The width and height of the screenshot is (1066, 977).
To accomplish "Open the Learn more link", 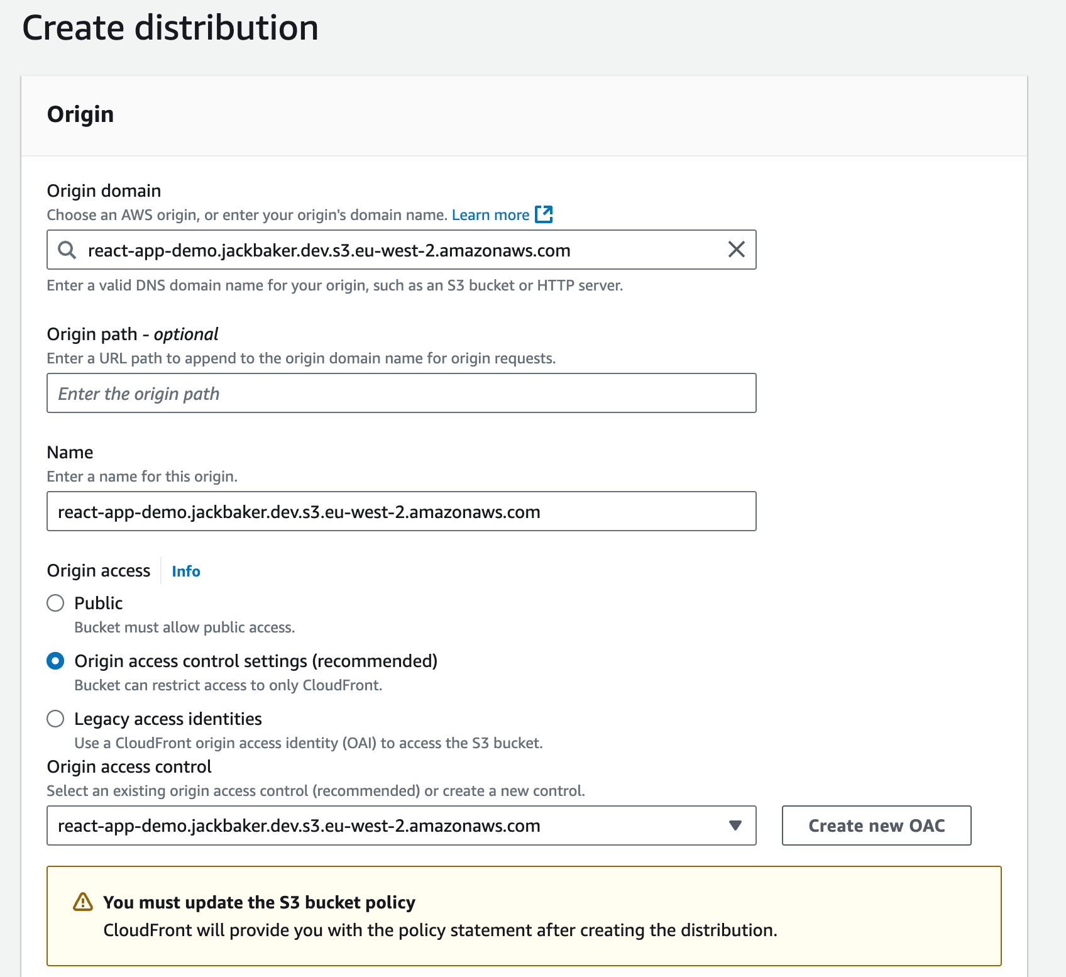I will point(490,215).
